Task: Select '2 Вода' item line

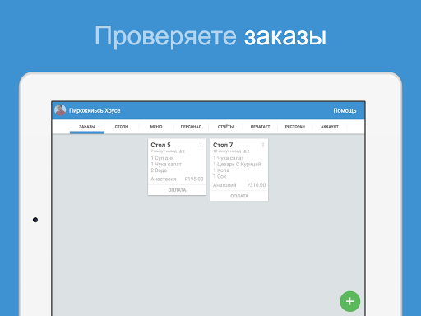Action: coord(159,170)
